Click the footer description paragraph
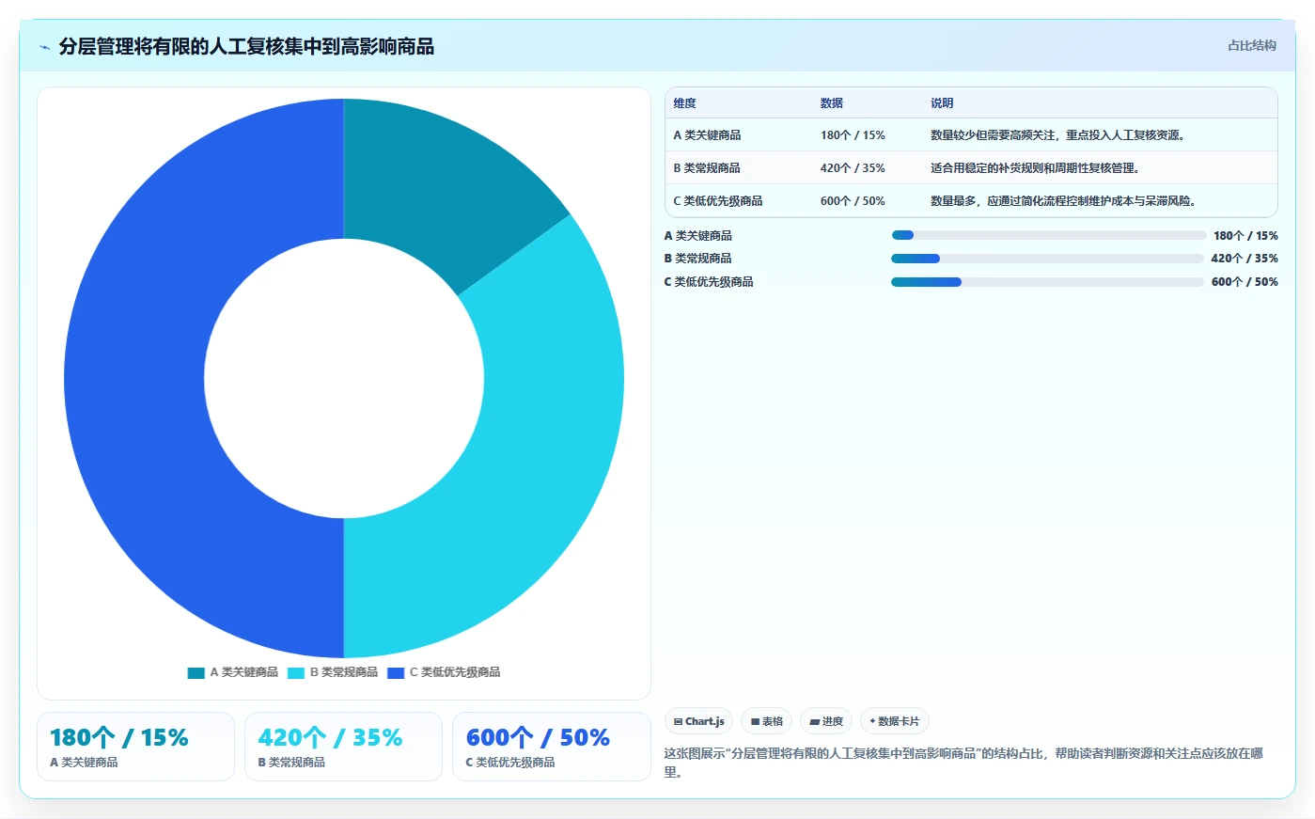 (964, 763)
